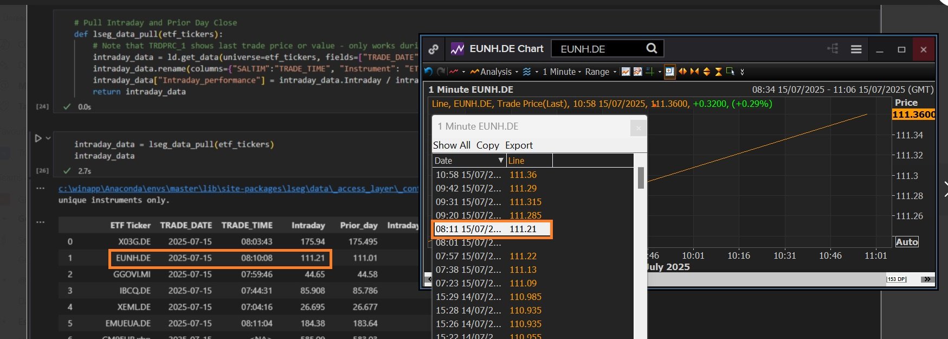Click the Line, EUNH.DE, Trade Price legend text
This screenshot has width=948, height=339.
(x=501, y=104)
